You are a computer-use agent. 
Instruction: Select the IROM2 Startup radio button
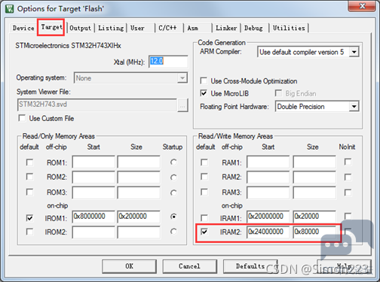tap(173, 232)
